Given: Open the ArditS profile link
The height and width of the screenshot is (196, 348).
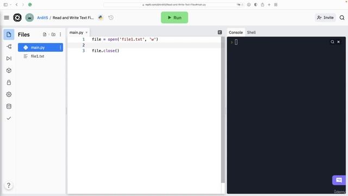Looking at the screenshot, I should point(42,17).
